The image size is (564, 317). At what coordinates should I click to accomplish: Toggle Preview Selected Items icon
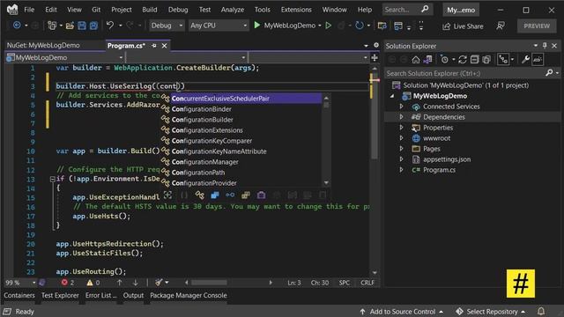pyautogui.click(x=538, y=60)
